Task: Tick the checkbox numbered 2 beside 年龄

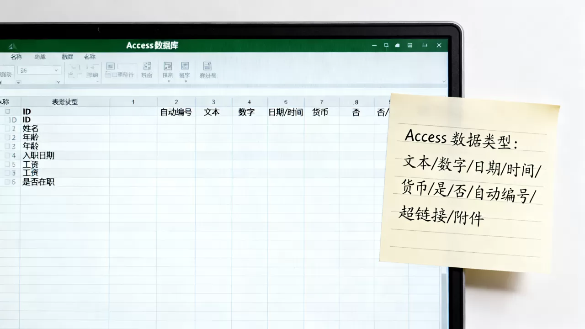Action: pos(7,138)
